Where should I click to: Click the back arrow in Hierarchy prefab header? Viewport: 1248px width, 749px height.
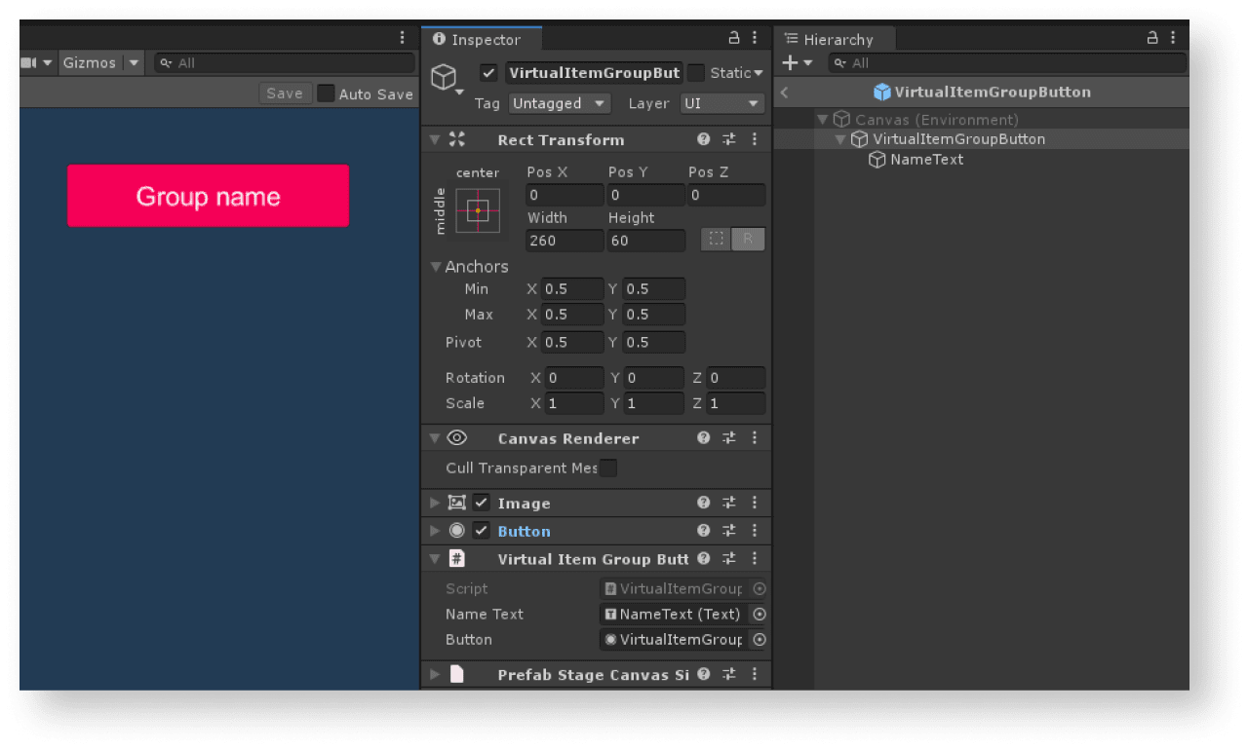tap(785, 93)
